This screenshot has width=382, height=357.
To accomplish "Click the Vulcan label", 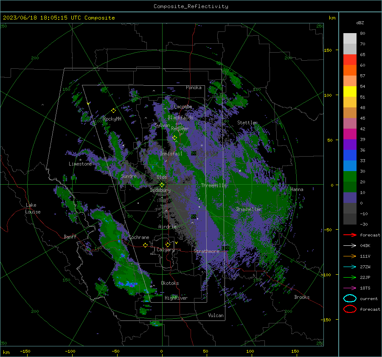I will pyautogui.click(x=216, y=315).
